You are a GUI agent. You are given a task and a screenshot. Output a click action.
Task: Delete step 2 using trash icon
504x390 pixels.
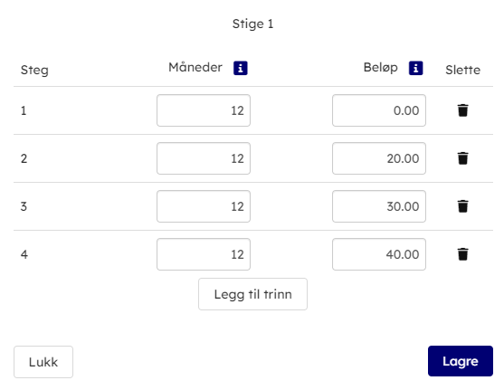pyautogui.click(x=463, y=158)
